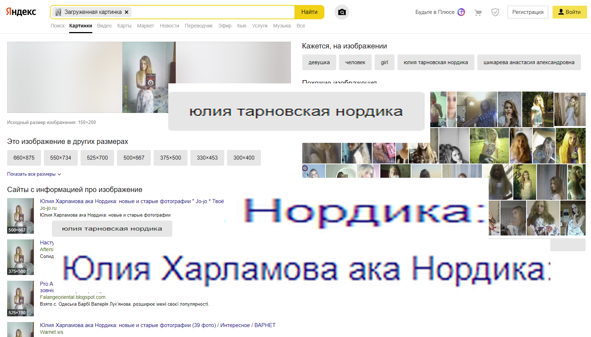Viewport: 591px width, 337px height.
Task: Click the Исходный размер изображения: 150×200 text
Action: click(51, 123)
